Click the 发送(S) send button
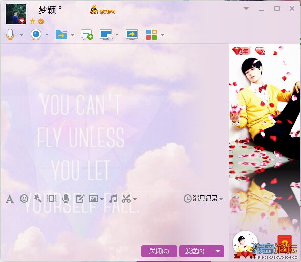The image size is (301, 262). [195, 251]
